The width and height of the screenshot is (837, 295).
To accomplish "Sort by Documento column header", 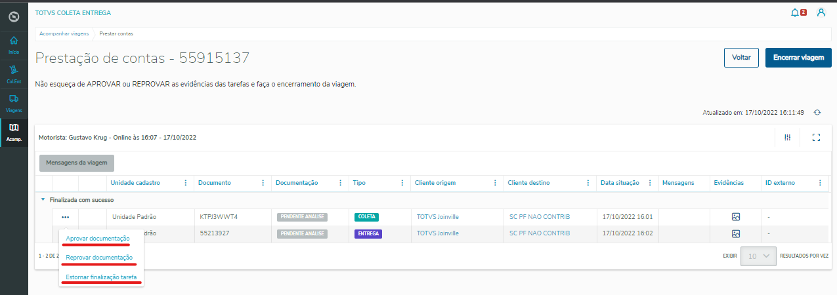I will (215, 183).
